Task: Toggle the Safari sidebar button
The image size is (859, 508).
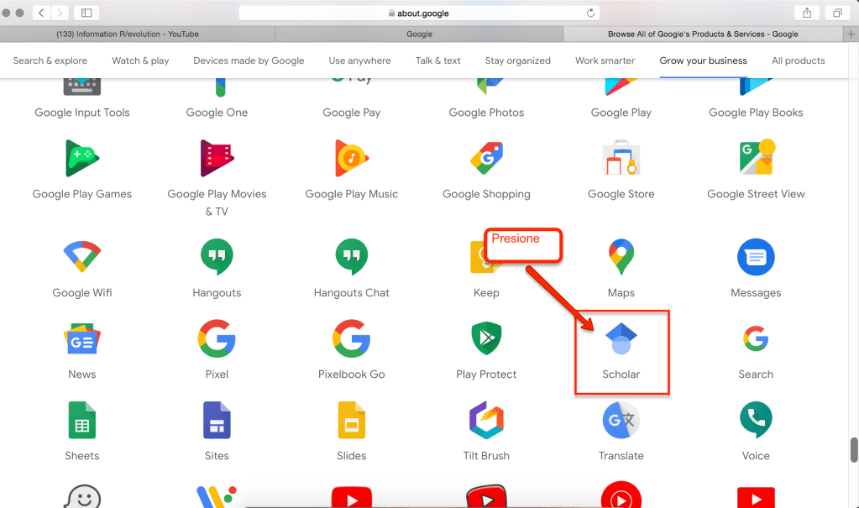Action: (x=86, y=13)
